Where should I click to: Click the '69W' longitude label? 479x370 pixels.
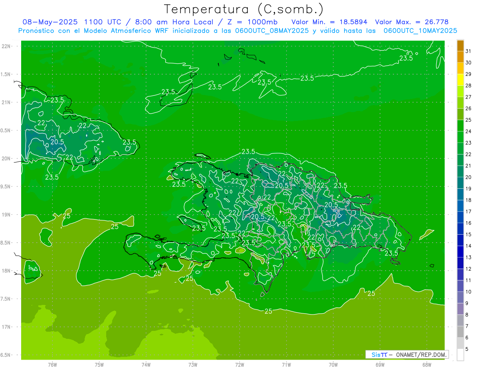380,364
